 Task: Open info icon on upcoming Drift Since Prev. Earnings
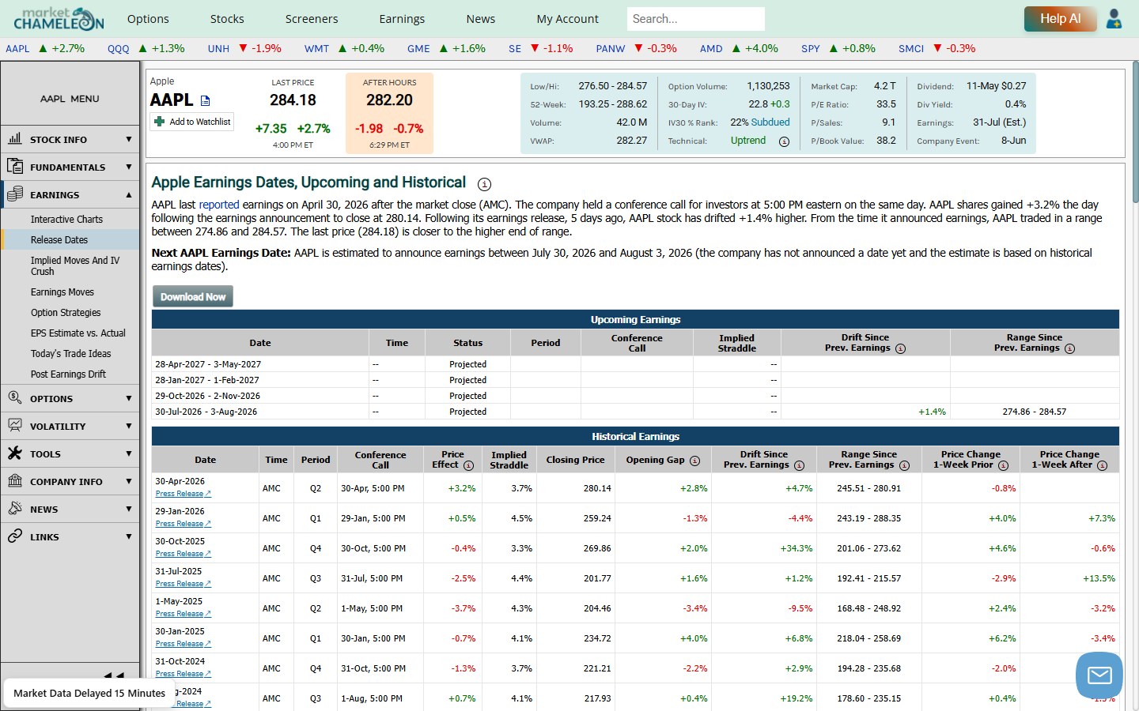coord(900,348)
